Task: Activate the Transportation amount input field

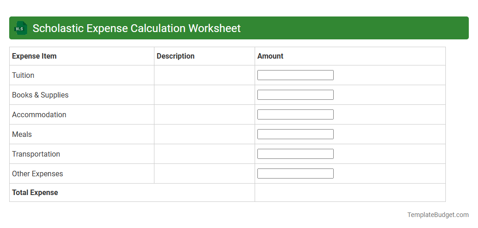Action: [x=296, y=154]
